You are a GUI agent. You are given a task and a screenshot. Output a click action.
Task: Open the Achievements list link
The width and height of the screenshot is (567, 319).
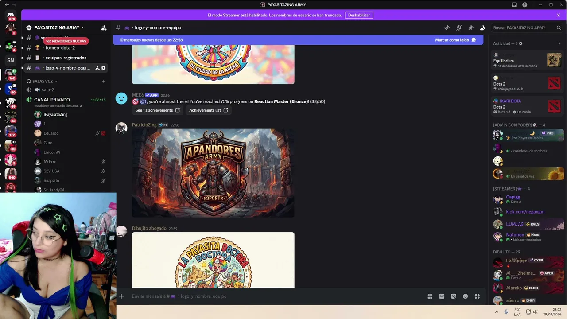[209, 110]
